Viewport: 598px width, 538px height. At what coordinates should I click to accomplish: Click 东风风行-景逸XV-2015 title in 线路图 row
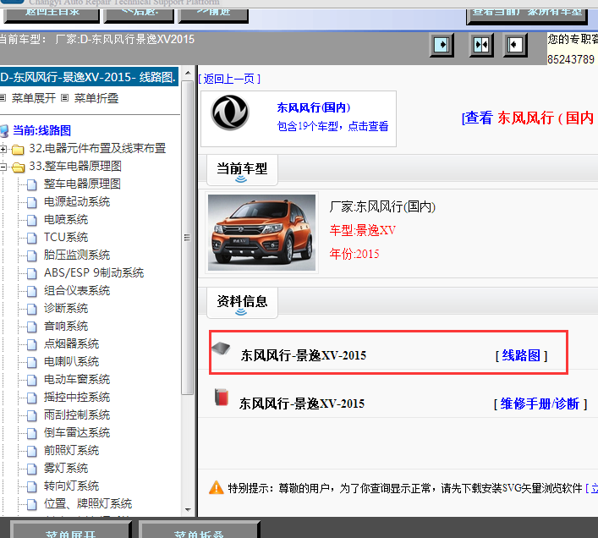pos(304,355)
